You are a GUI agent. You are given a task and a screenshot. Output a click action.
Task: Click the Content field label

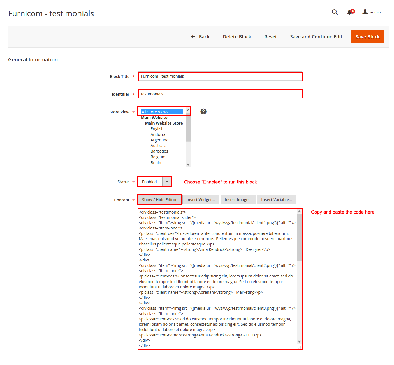coord(122,200)
